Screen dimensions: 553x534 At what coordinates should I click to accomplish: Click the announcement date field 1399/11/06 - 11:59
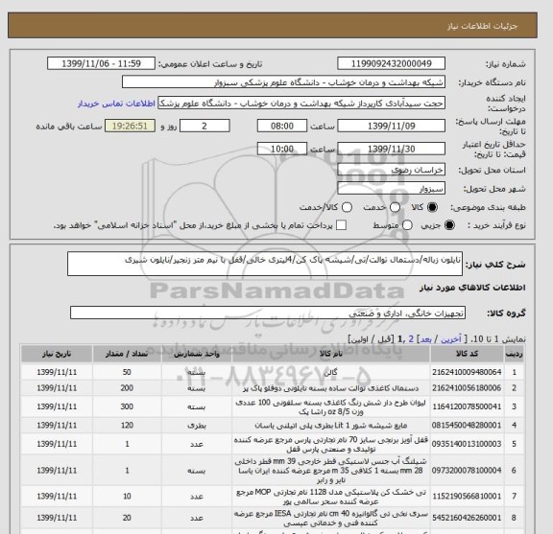101,64
